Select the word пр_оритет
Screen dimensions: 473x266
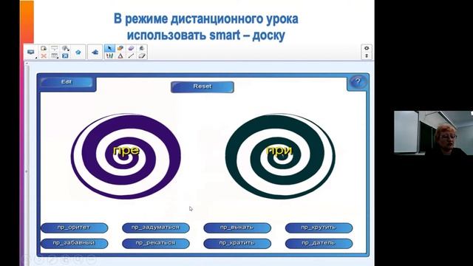point(74,228)
